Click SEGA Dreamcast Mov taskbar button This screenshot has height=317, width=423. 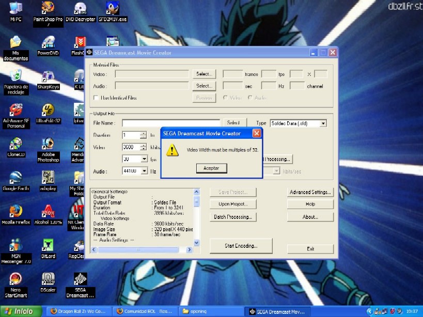277,312
